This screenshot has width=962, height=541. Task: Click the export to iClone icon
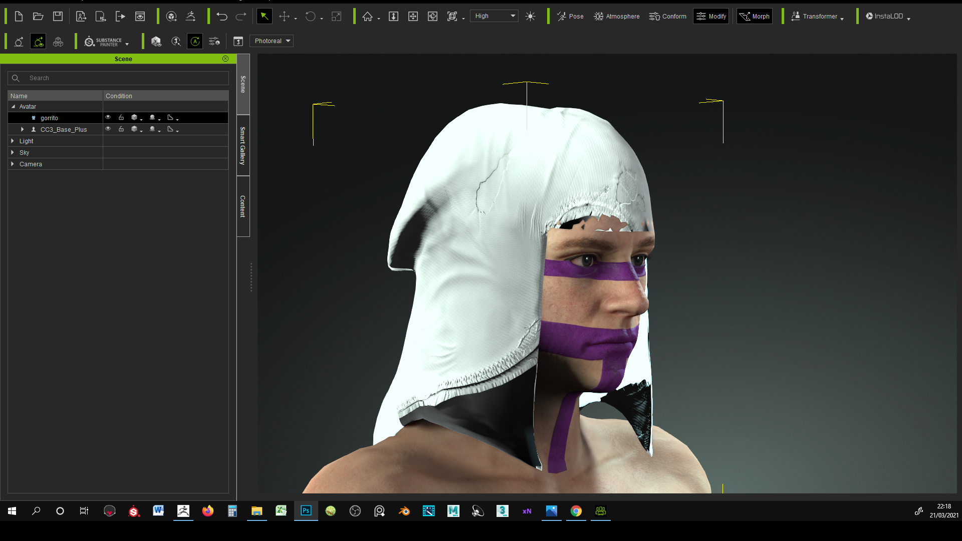tap(101, 17)
